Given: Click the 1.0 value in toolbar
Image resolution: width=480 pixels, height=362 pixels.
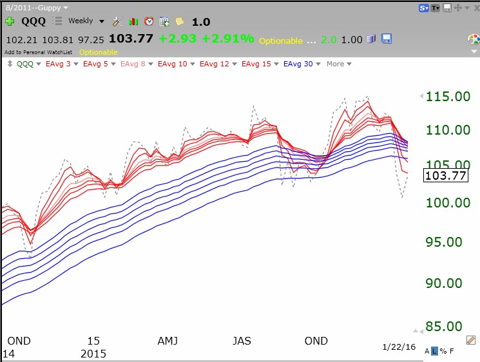Looking at the screenshot, I should point(201,22).
